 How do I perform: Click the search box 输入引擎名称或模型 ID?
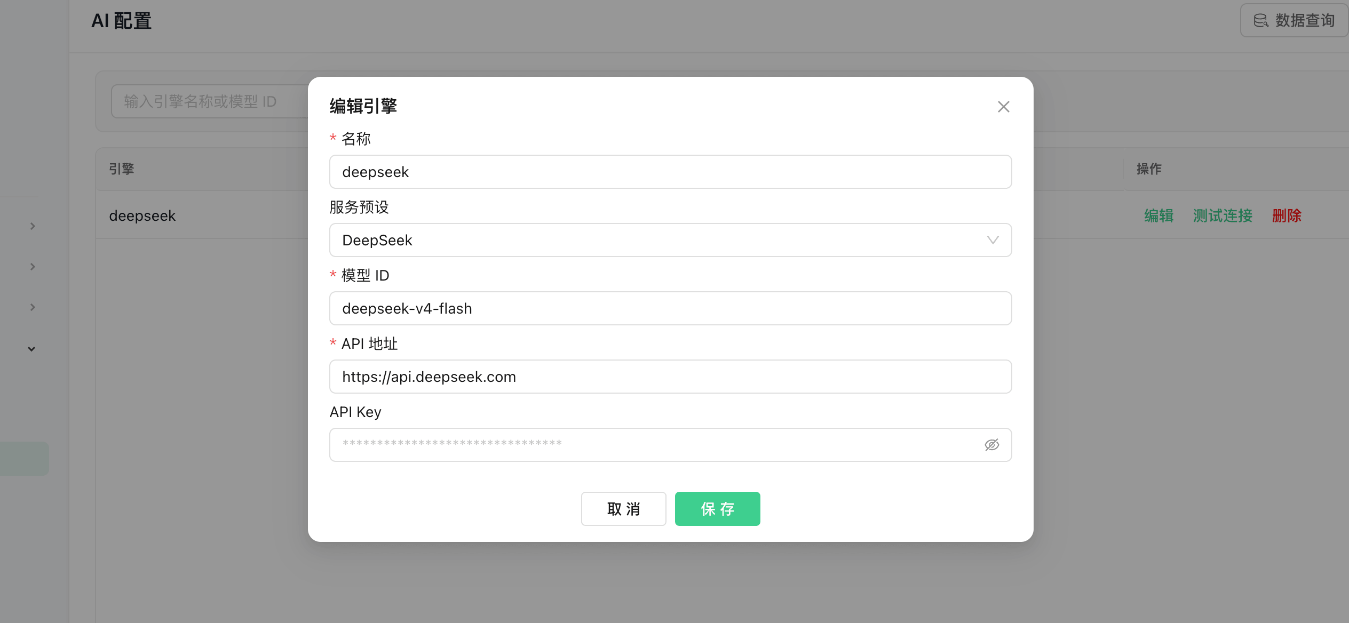point(210,101)
